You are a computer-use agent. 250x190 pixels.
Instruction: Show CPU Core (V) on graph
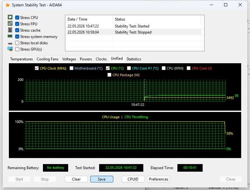188,68
